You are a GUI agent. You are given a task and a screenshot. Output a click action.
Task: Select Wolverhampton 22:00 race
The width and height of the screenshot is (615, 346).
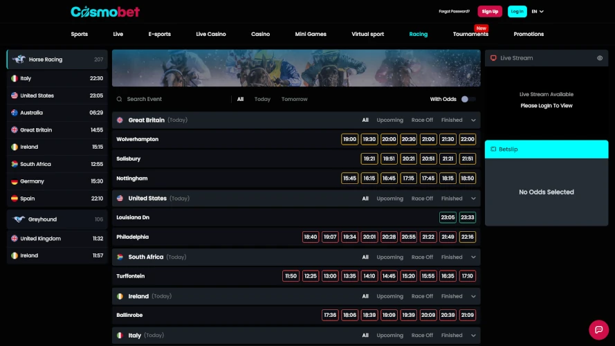click(x=467, y=139)
